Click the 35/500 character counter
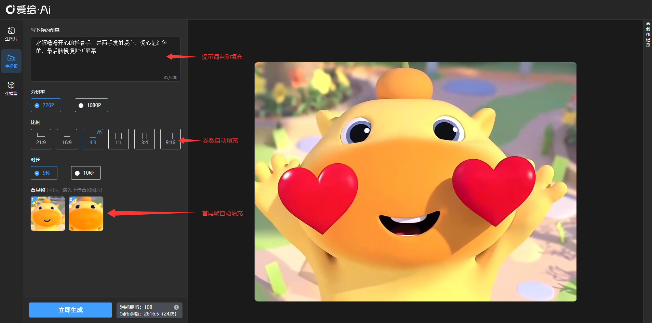The width and height of the screenshot is (652, 323). click(171, 78)
